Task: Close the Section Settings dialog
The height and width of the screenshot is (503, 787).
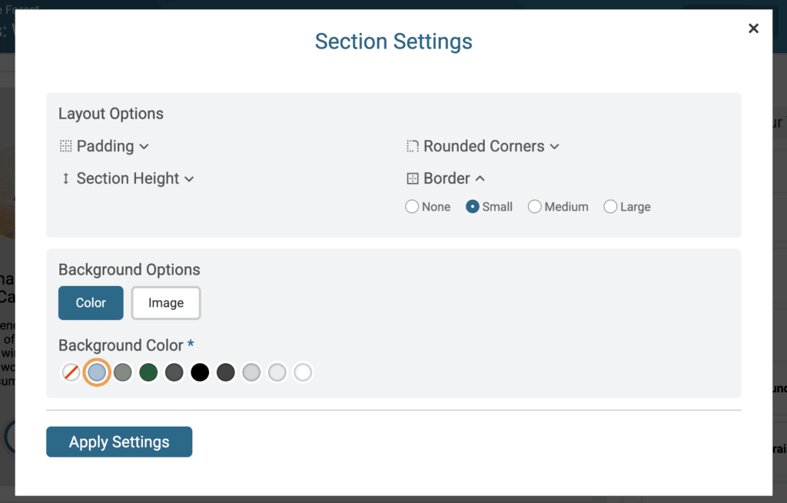Action: point(753,28)
